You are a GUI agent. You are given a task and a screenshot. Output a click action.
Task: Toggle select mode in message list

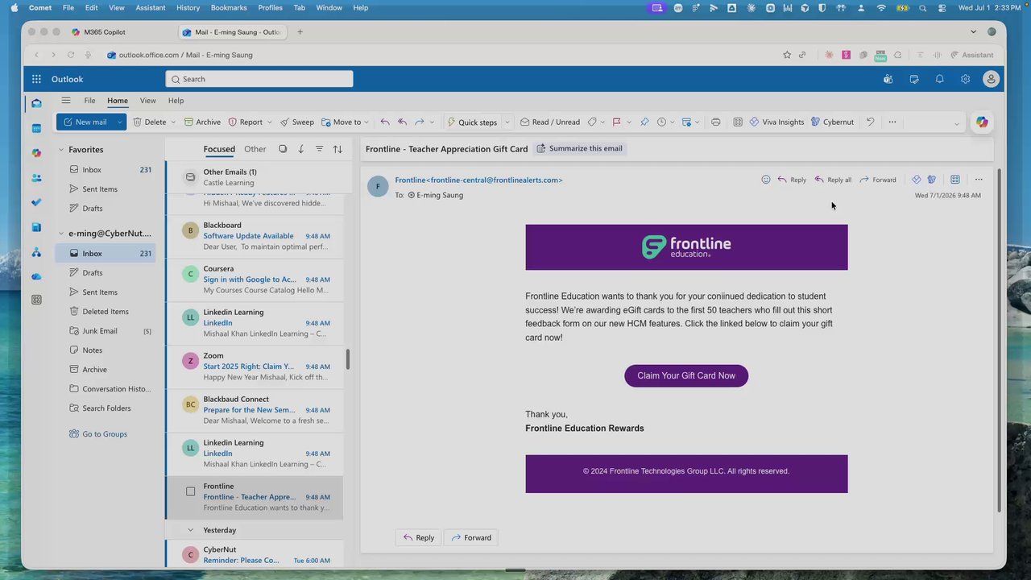(283, 149)
